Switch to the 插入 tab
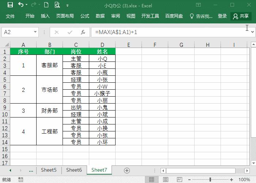This screenshot has height=183, width=256. tap(45, 16)
